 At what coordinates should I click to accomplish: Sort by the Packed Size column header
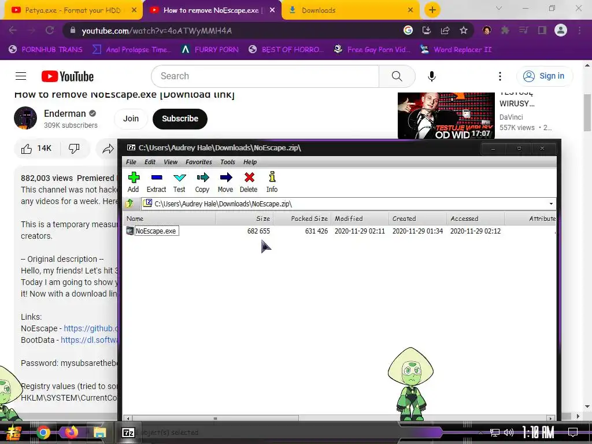[302, 219]
